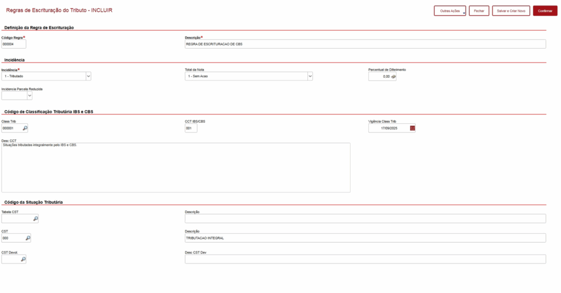This screenshot has width=561, height=293.
Task: Click the TRIBUTACAO INTEGRAL description field
Action: coord(365,238)
